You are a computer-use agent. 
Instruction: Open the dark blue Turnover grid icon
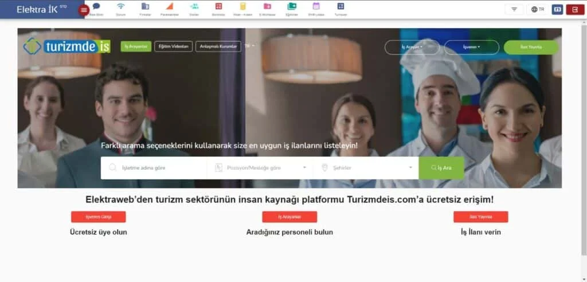(341, 6)
